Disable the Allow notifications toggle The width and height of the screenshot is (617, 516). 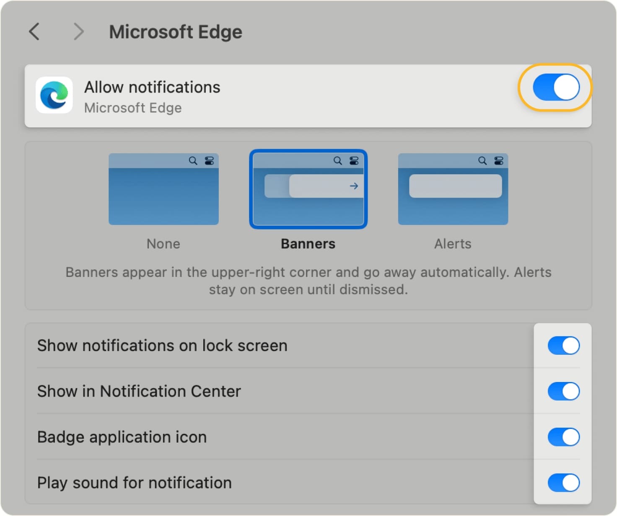pos(552,87)
